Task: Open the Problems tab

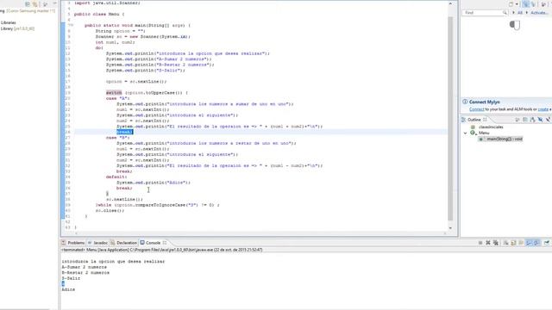Action: (x=72, y=243)
